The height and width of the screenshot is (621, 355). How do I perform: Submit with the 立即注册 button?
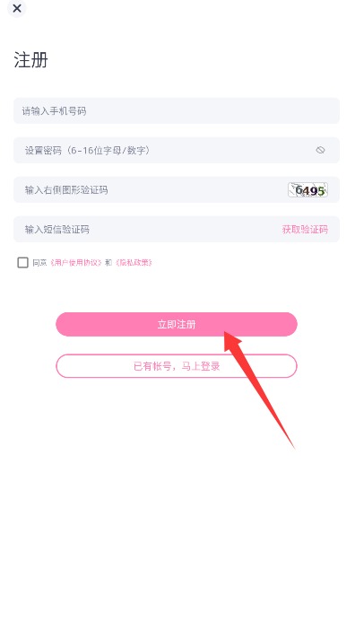[177, 324]
